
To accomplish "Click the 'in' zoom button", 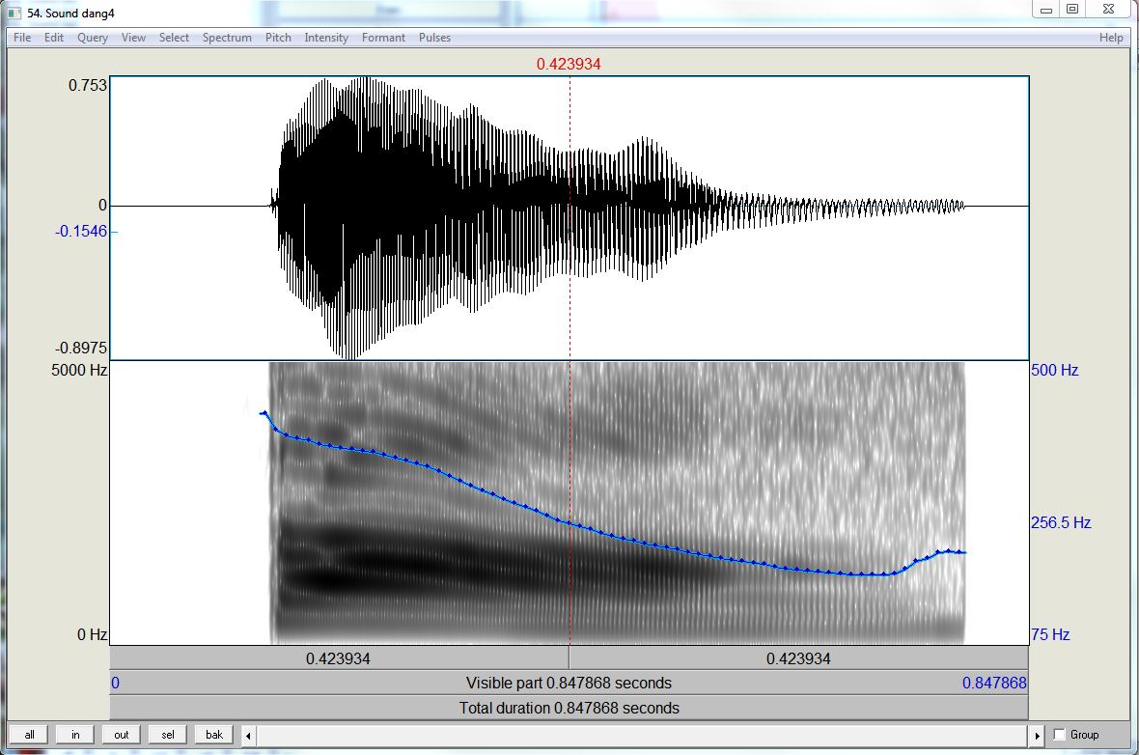I will 75,735.
